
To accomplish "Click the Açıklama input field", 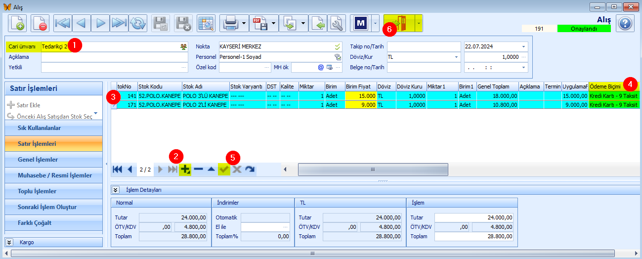I will point(114,57).
